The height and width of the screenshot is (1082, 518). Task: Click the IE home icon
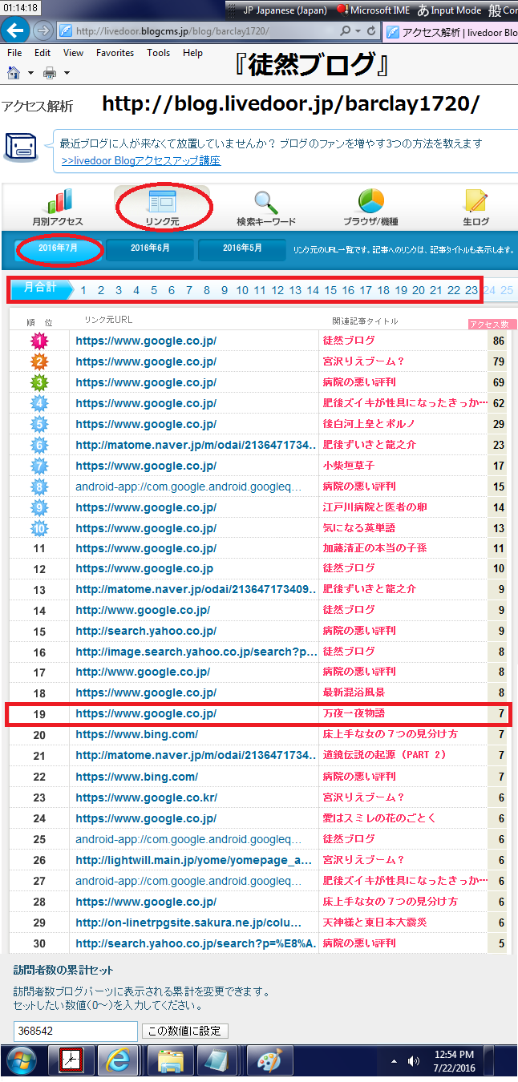[14, 72]
